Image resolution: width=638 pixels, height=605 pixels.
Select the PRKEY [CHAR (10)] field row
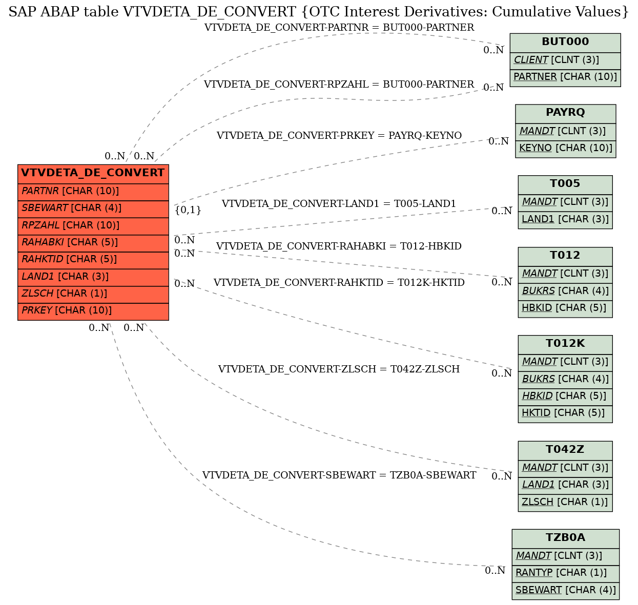93,311
